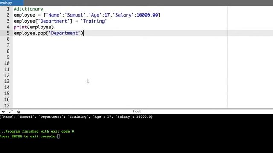This screenshot has width=273, height=153.
Task: Click 'Training' string on line 3
Action: (x=94, y=21)
